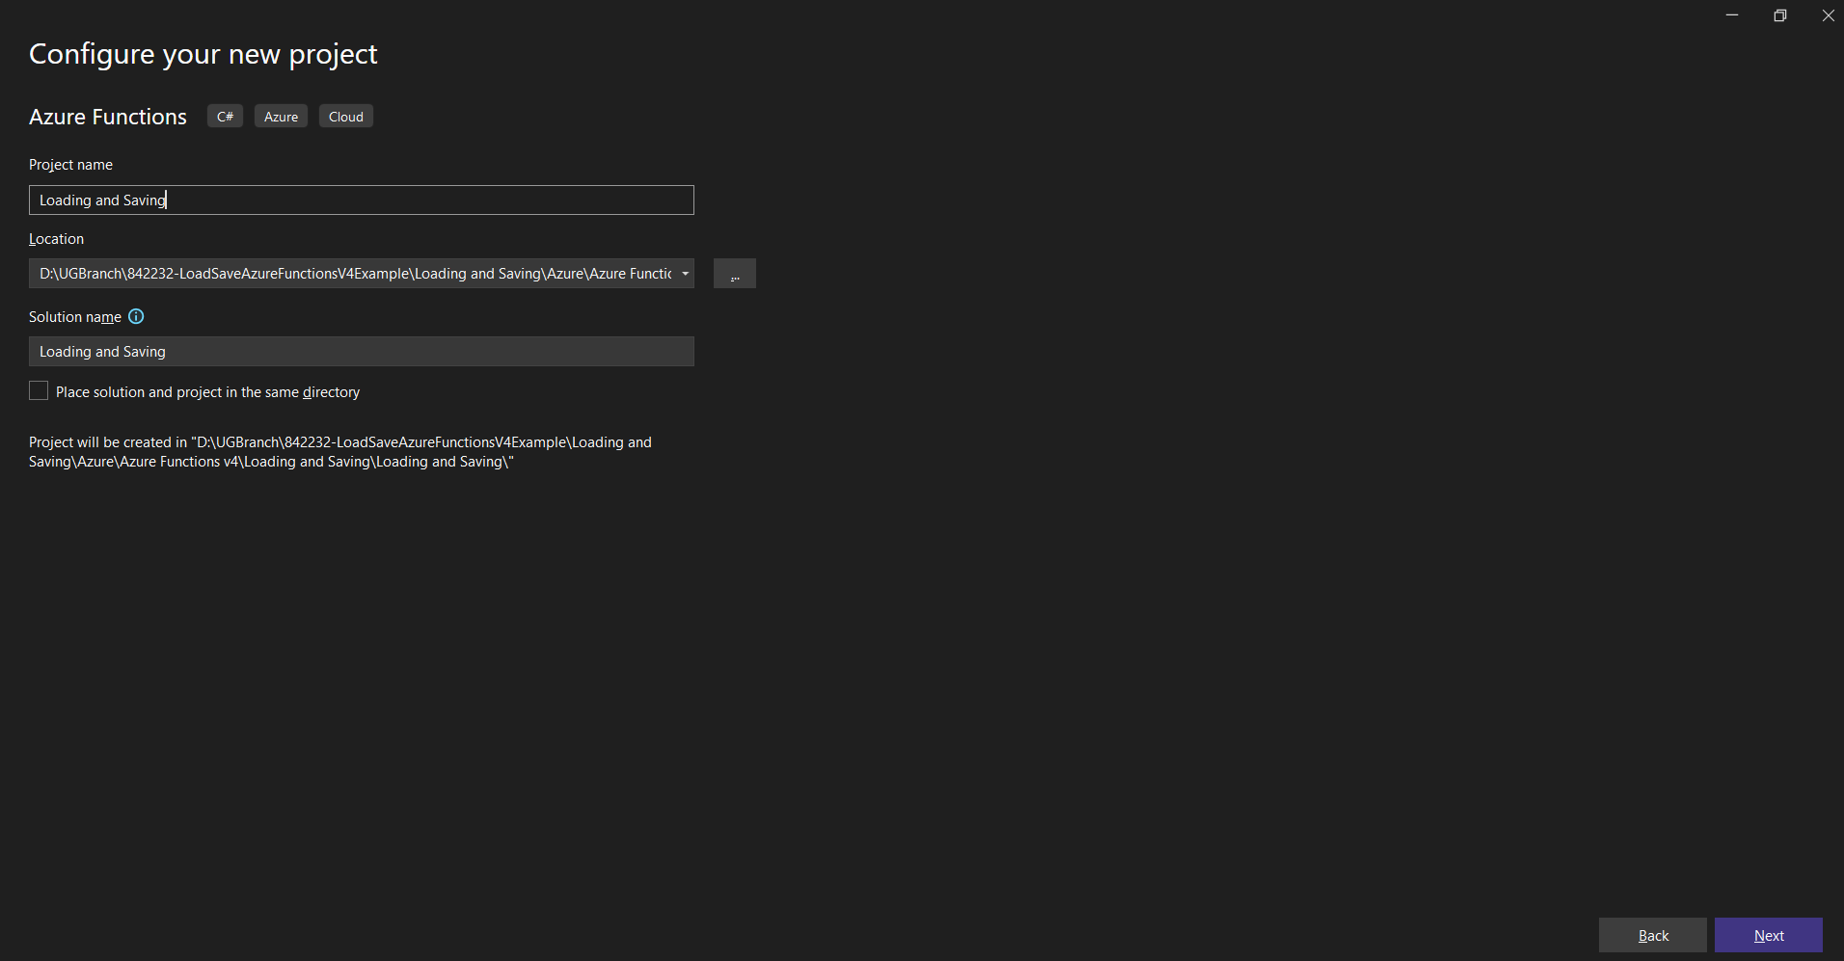Click the Azure tag
This screenshot has width=1844, height=961.
point(281,116)
